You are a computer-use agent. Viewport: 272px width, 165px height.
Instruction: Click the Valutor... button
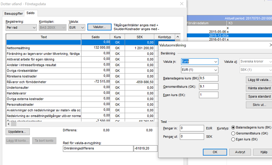tap(99, 27)
